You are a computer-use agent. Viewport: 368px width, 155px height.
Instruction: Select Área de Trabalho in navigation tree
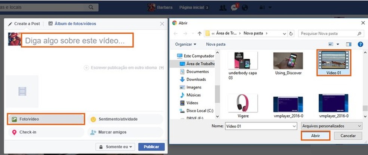pyautogui.click(x=197, y=63)
